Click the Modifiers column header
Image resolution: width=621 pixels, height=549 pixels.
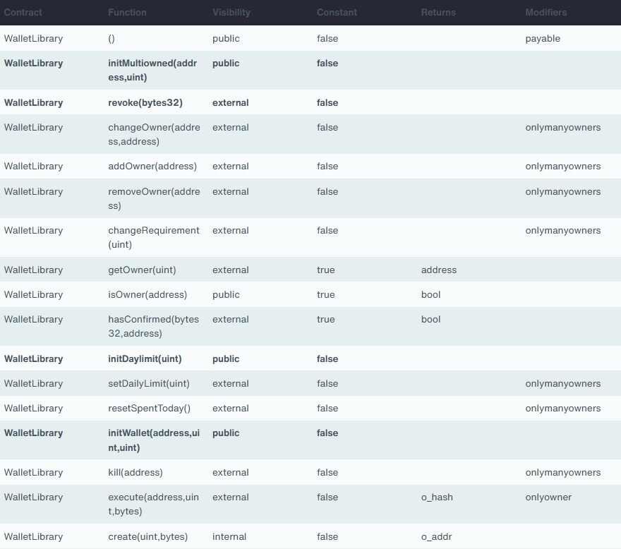tap(545, 12)
